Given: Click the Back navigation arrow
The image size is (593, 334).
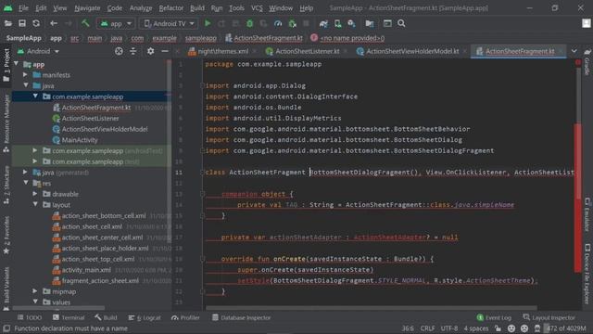Looking at the screenshot, I should pos(54,23).
